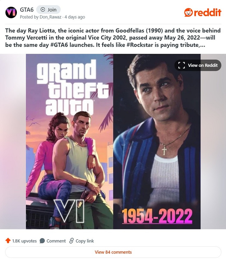226x262 pixels.
Task: Open the post title about Ray Liotta
Action: 113,38
